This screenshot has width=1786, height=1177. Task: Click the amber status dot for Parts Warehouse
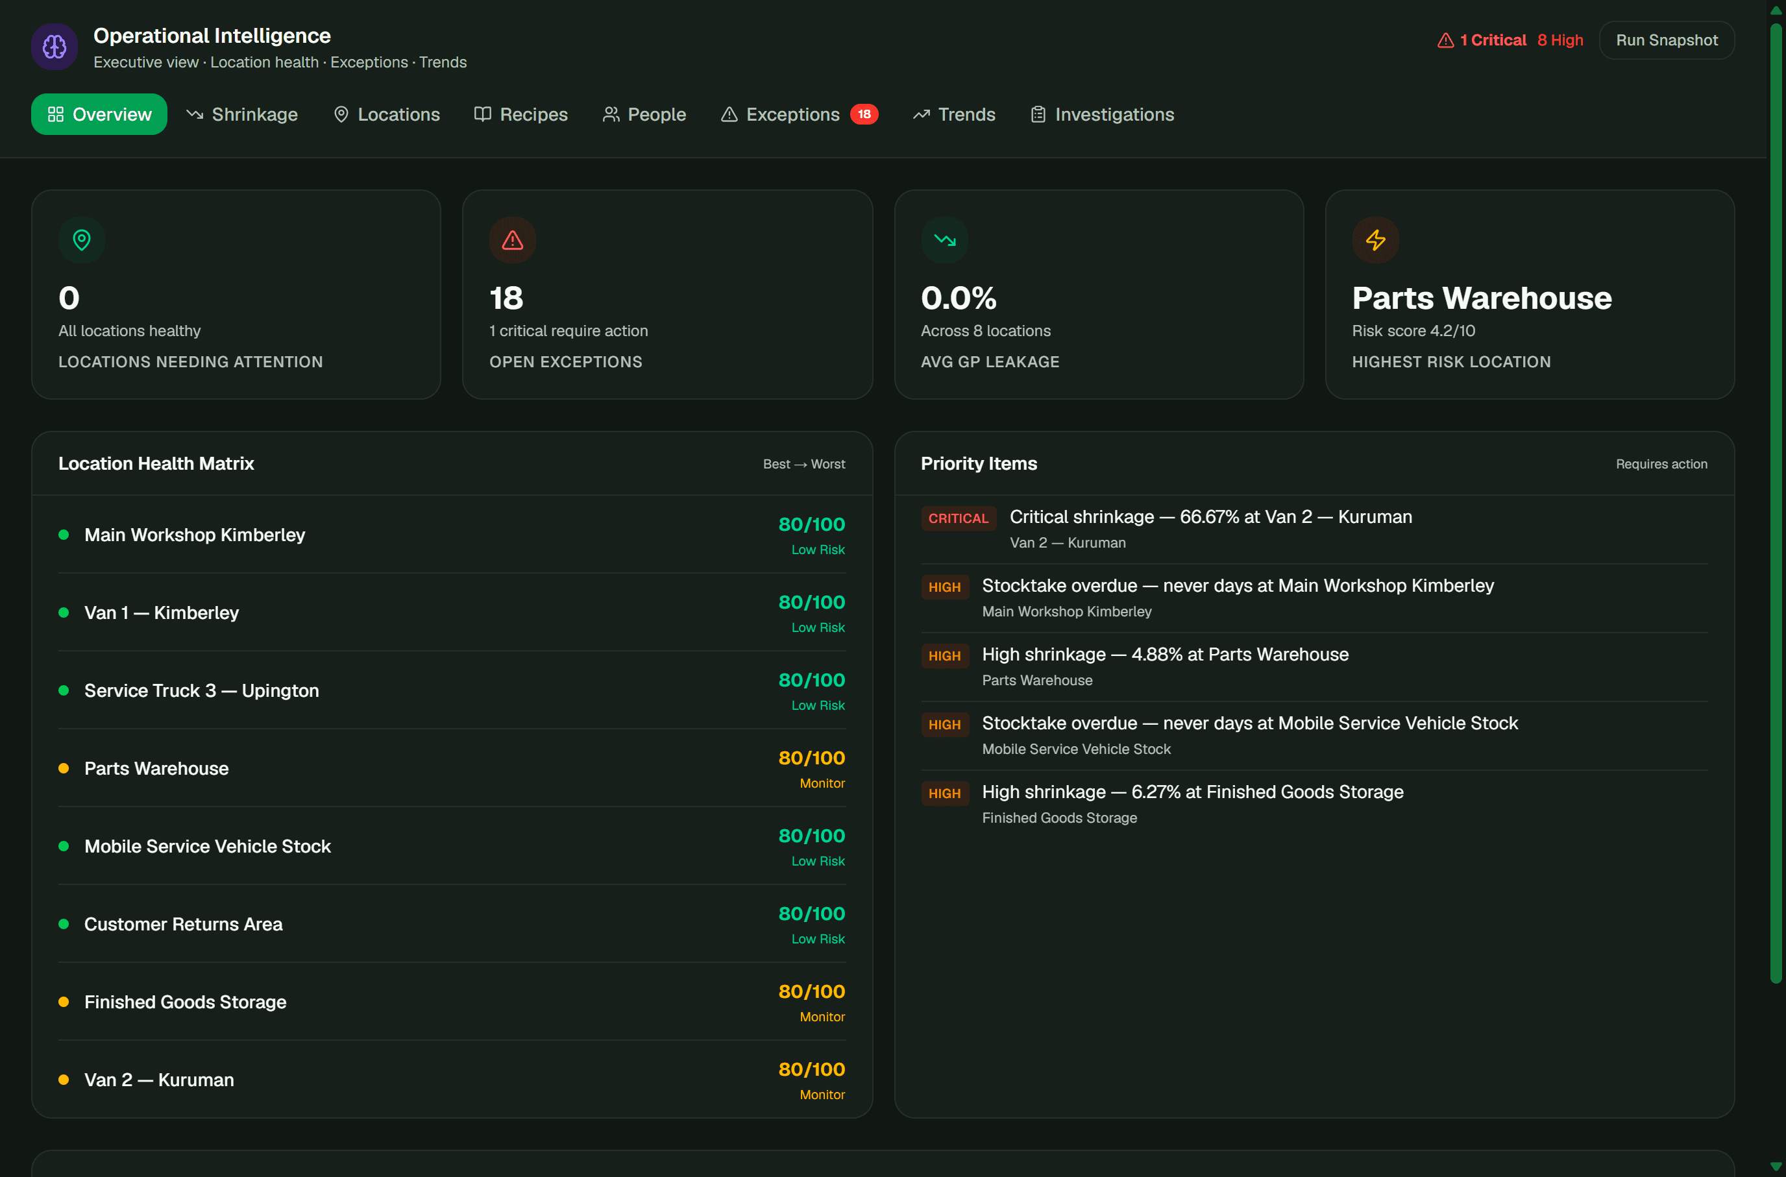[64, 768]
